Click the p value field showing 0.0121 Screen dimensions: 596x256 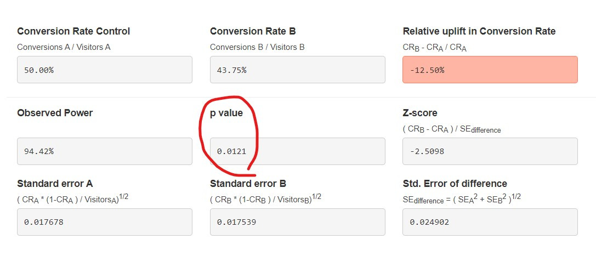click(297, 151)
